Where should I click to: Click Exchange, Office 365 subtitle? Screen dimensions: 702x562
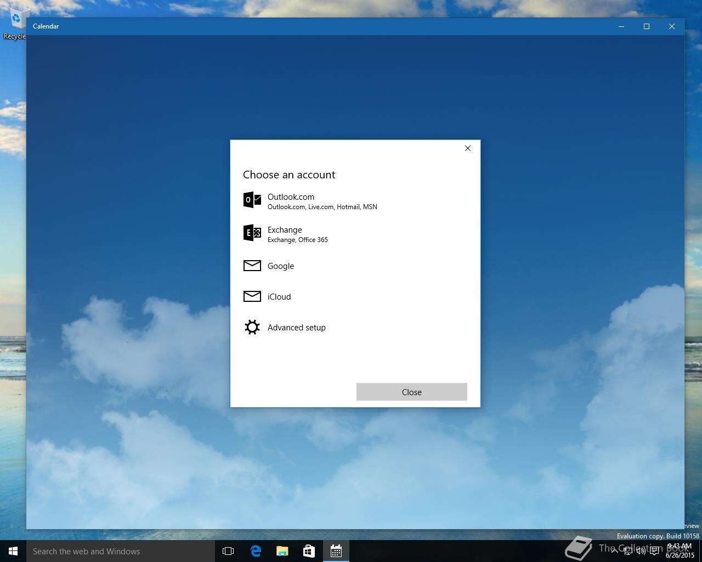coord(298,240)
